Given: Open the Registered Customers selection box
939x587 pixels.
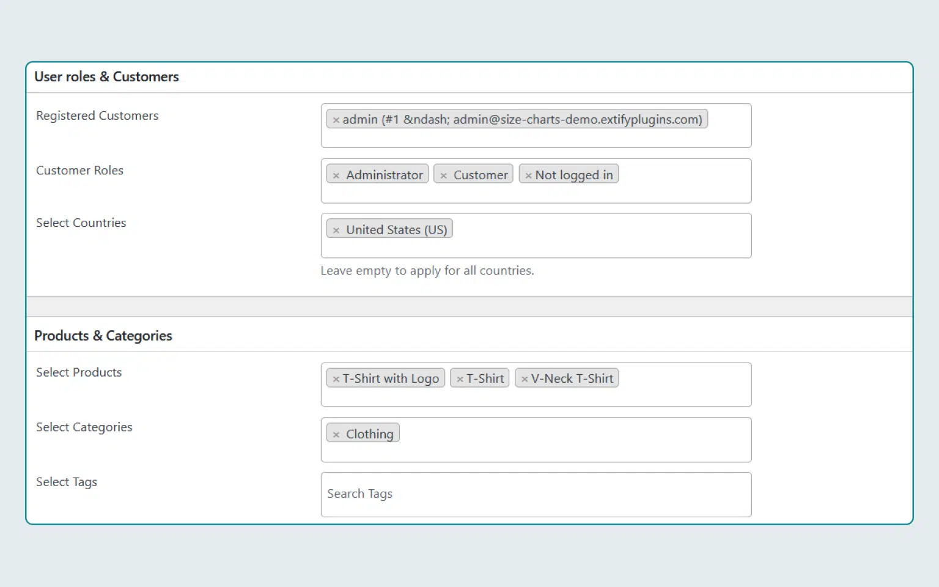Looking at the screenshot, I should 536,137.
